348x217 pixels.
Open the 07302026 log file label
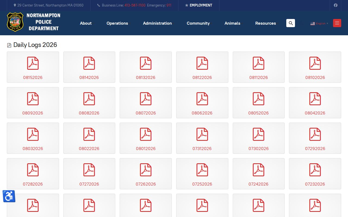coord(259,148)
